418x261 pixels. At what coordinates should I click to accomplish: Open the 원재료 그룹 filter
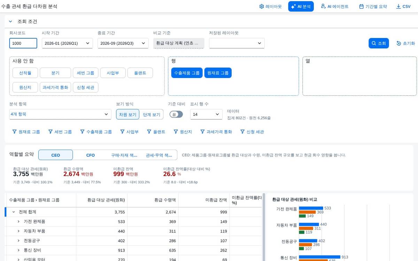[26, 132]
